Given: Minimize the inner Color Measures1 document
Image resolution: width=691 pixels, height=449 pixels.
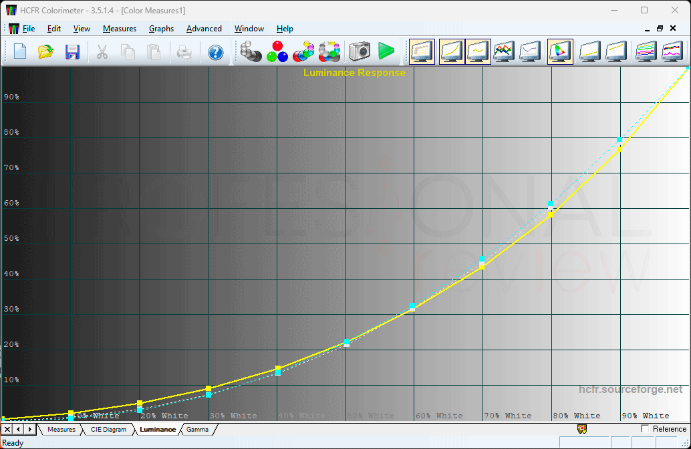Looking at the screenshot, I should click(647, 29).
